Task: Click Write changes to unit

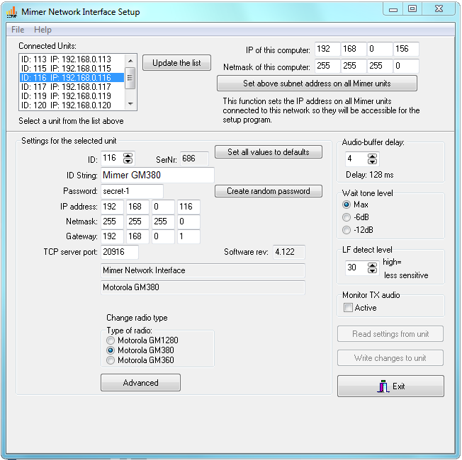Action: (x=390, y=358)
